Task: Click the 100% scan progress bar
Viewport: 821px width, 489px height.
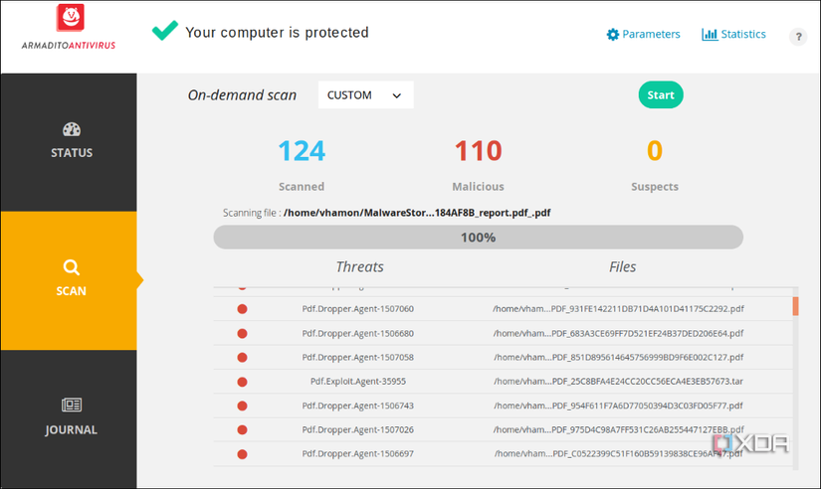Action: coord(478,238)
